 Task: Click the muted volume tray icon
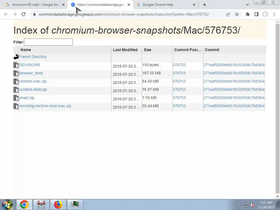click(252, 205)
